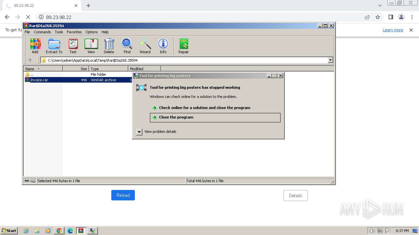The height and width of the screenshot is (235, 419).
Task: Sort file list by Type column
Action: (109, 69)
